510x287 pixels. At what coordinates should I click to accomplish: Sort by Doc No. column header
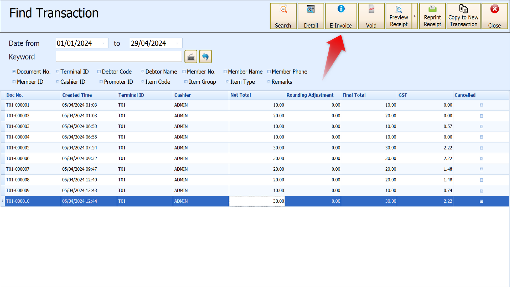click(33, 95)
